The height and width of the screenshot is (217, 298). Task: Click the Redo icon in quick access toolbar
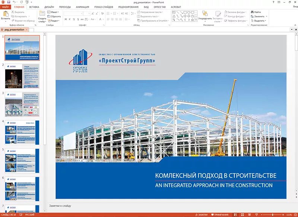tap(22, 2)
